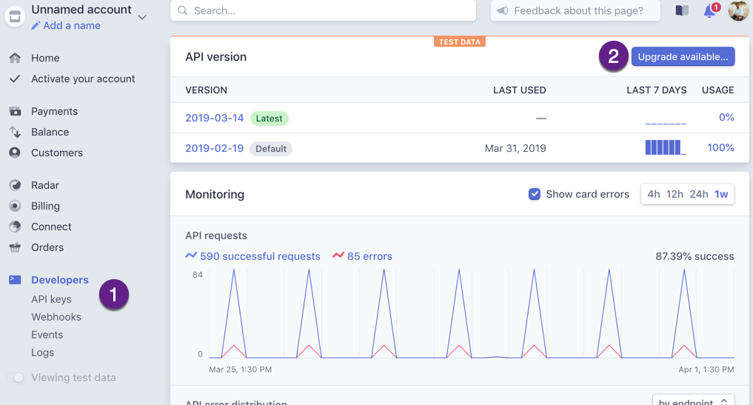Click 85 errors link
Image resolution: width=753 pixels, height=405 pixels.
pos(369,256)
